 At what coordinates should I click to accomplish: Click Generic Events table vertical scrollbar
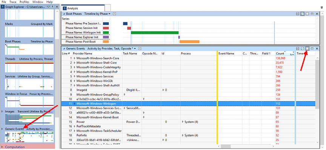(317, 84)
